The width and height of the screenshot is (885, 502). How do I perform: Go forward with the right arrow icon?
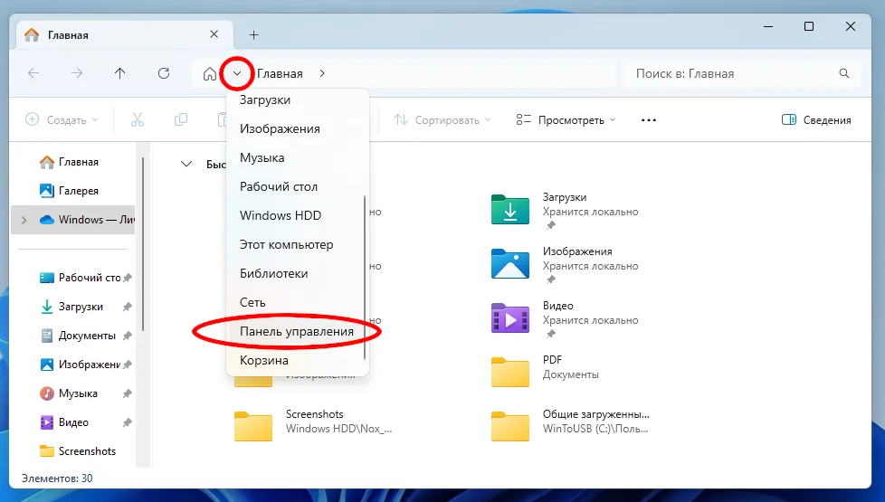click(x=77, y=73)
